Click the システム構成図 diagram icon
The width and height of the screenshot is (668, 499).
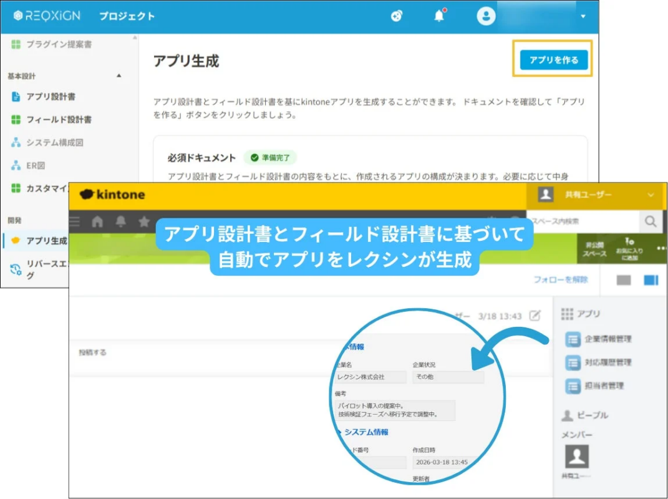click(17, 142)
